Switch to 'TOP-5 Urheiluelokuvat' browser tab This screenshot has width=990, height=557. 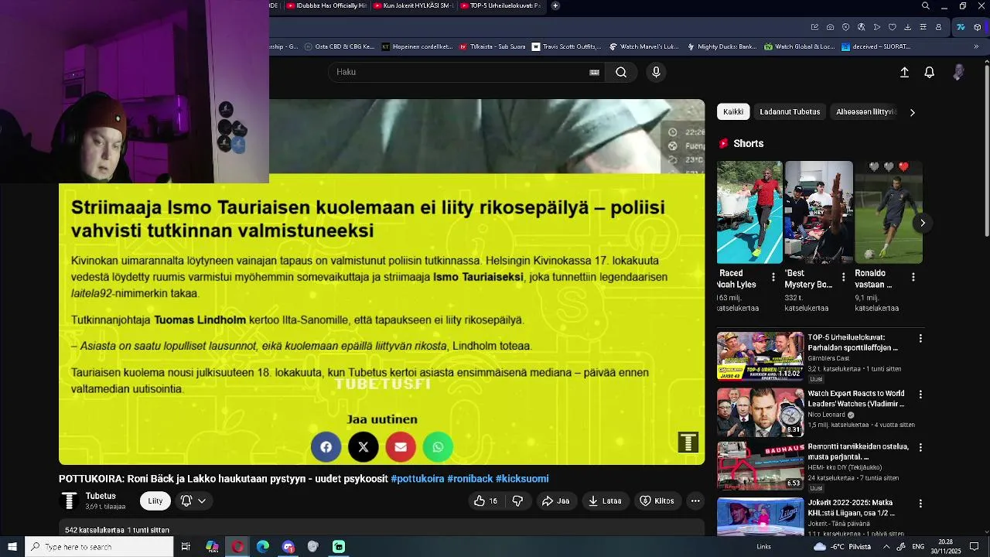tap(501, 6)
